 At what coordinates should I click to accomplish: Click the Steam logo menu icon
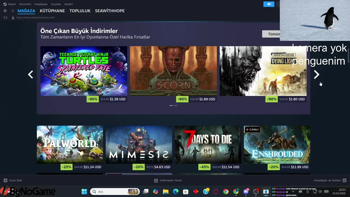(5, 4)
